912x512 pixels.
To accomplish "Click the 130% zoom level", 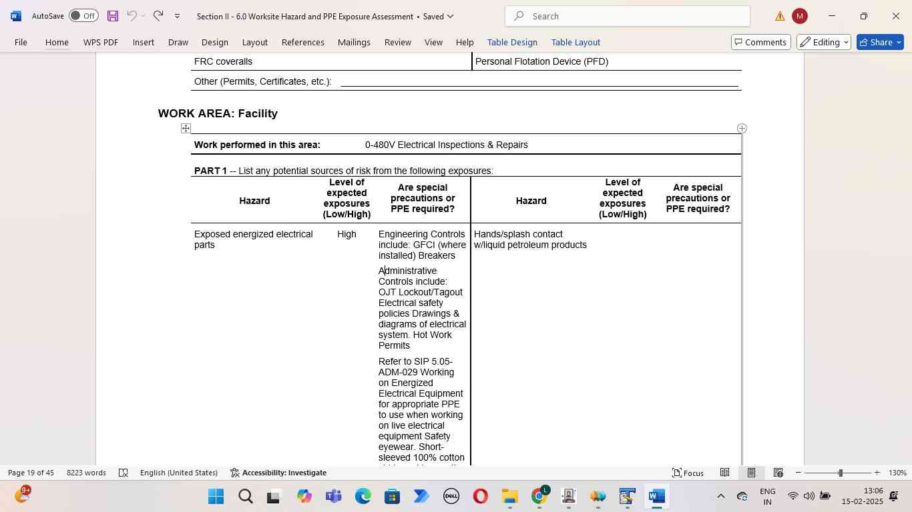I will pyautogui.click(x=897, y=473).
